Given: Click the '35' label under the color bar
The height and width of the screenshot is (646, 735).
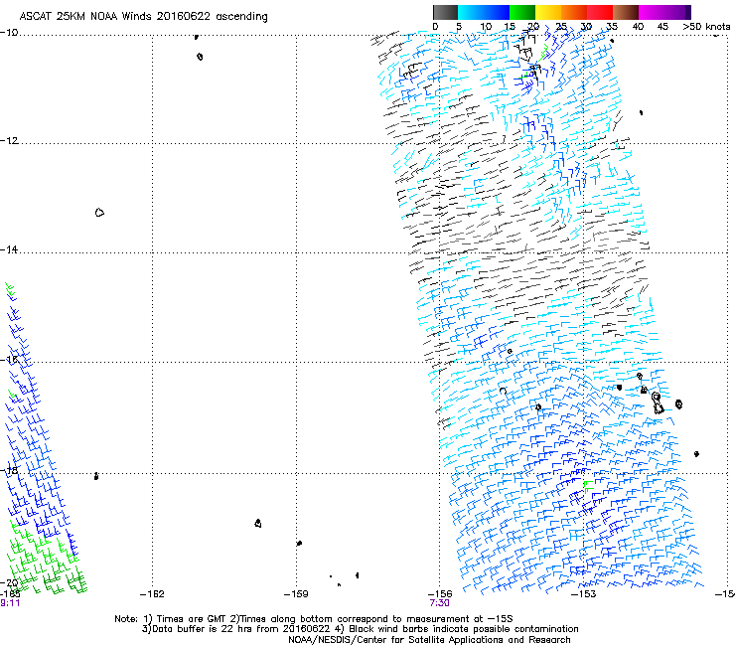Looking at the screenshot, I should [x=612, y=27].
